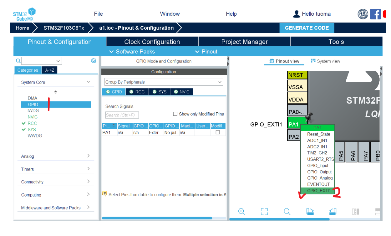Select the Categories tab
The height and width of the screenshot is (236, 391).
(x=28, y=70)
